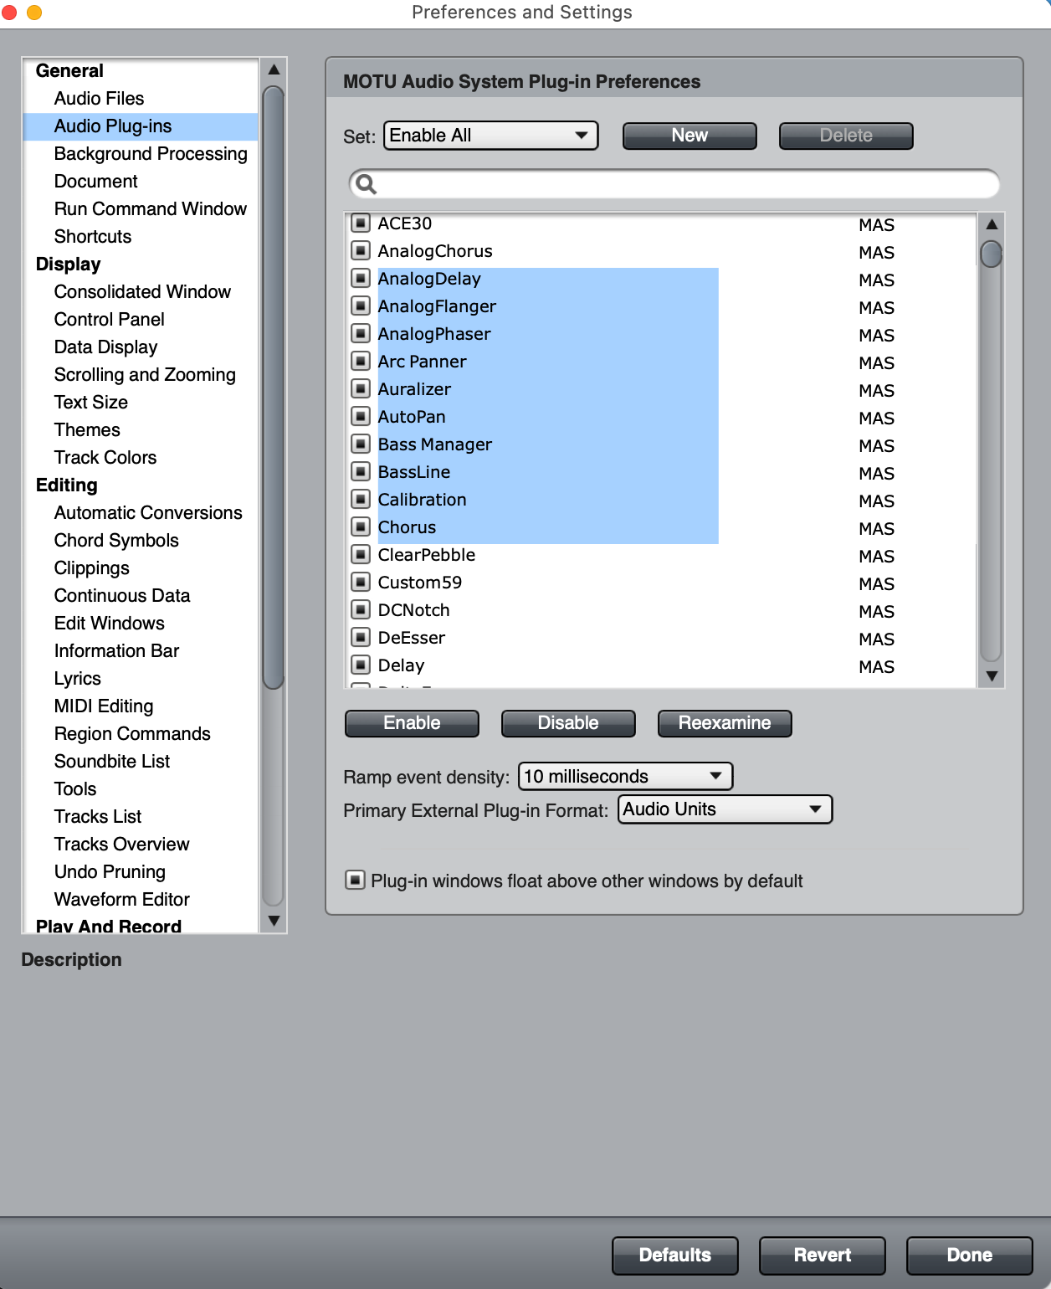
Task: Click inside the plug-in search field
Action: tap(674, 183)
